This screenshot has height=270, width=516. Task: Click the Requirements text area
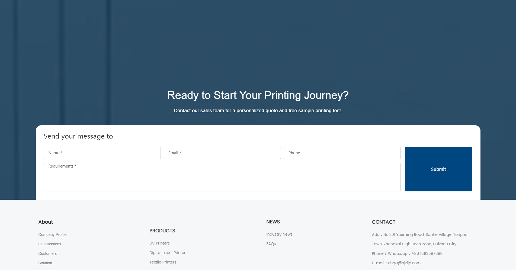[x=222, y=177]
